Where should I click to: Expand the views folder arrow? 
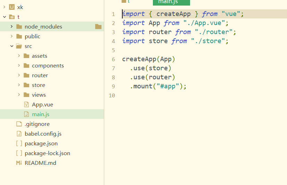(x=19, y=95)
